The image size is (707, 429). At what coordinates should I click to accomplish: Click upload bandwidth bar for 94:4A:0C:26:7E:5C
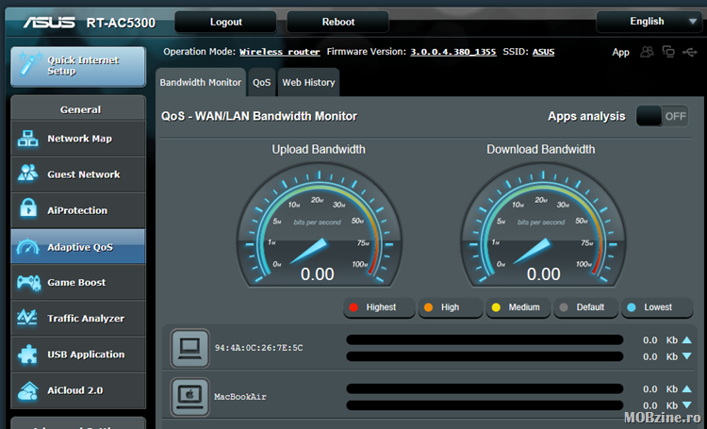[x=485, y=339]
